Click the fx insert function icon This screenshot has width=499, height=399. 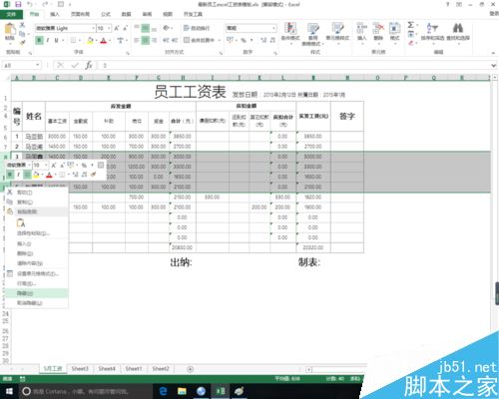point(89,65)
